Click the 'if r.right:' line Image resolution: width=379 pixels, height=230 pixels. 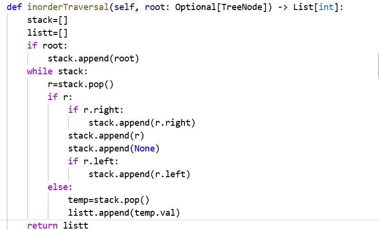[x=96, y=110]
